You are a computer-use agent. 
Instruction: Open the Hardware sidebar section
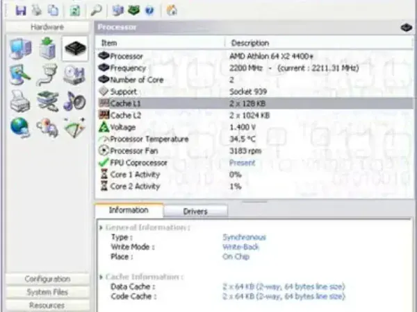click(x=47, y=27)
